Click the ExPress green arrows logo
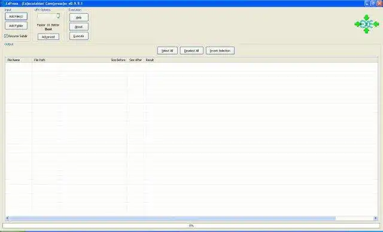This screenshot has width=383, height=232. coord(367,24)
